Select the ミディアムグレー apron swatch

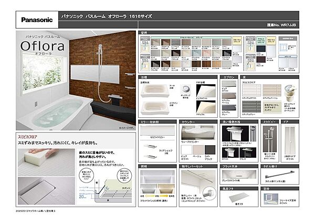[x=229, y=107]
